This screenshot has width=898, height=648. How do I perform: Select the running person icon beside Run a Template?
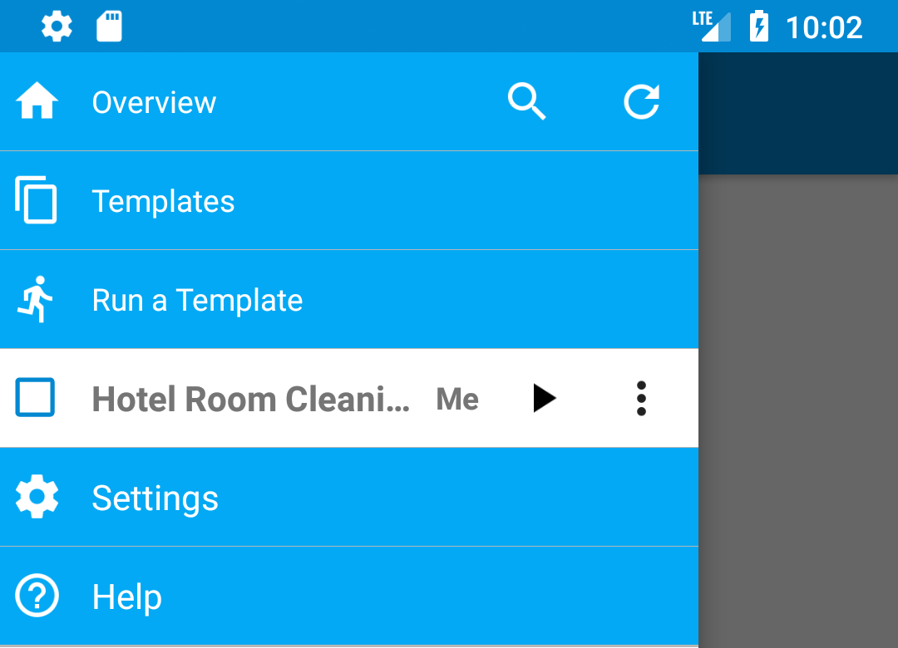pos(35,299)
